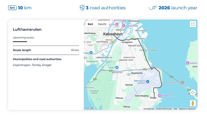Switch map to Kort view
Screen dimensions: 207x117
(x=90, y=24)
